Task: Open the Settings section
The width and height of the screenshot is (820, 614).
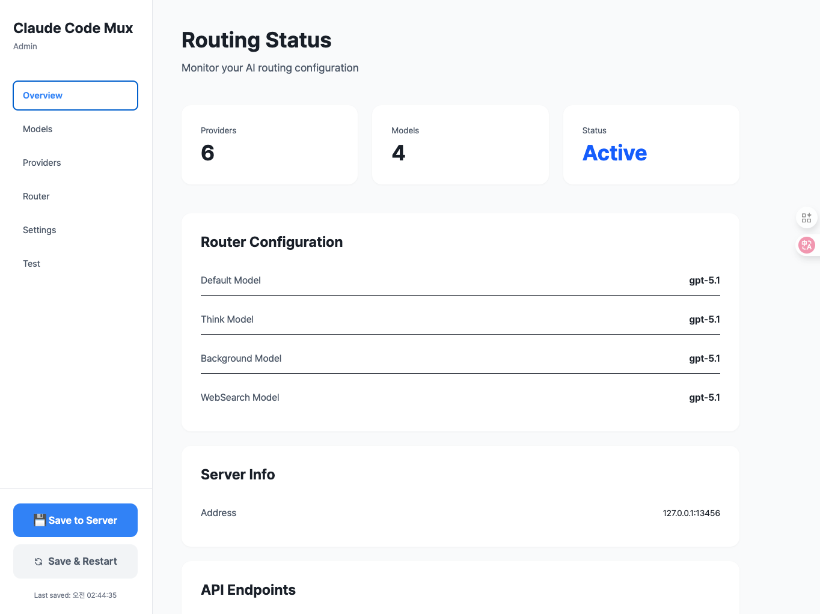Action: [39, 230]
